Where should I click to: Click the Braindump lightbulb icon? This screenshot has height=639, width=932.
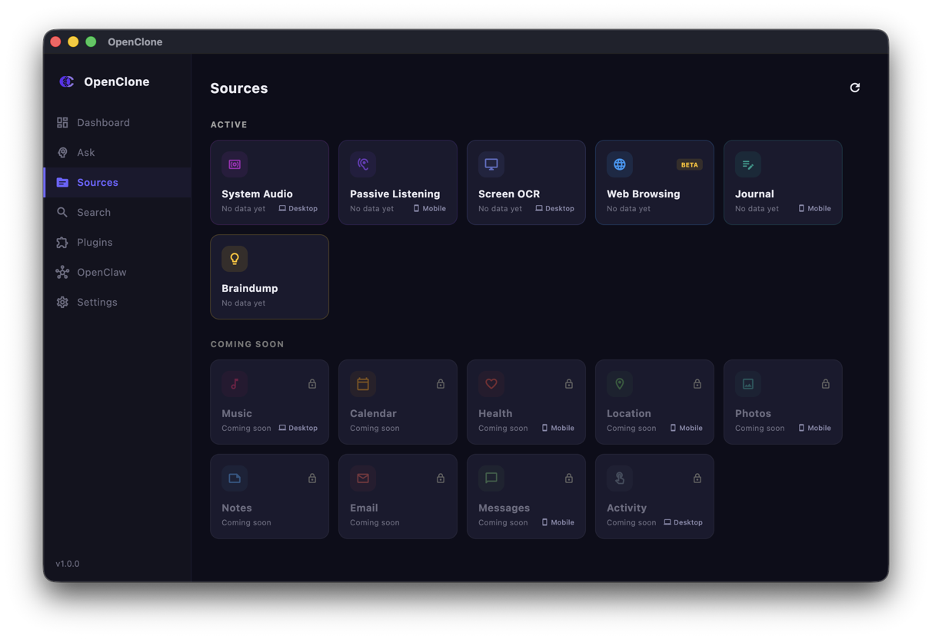235,259
